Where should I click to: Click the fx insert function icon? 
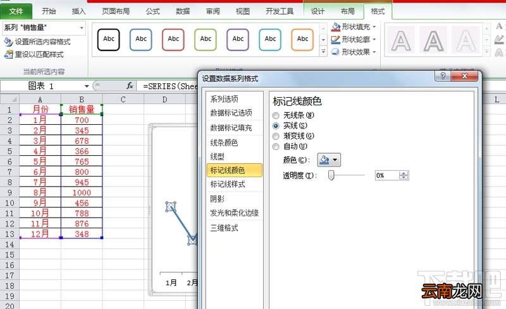coord(130,86)
